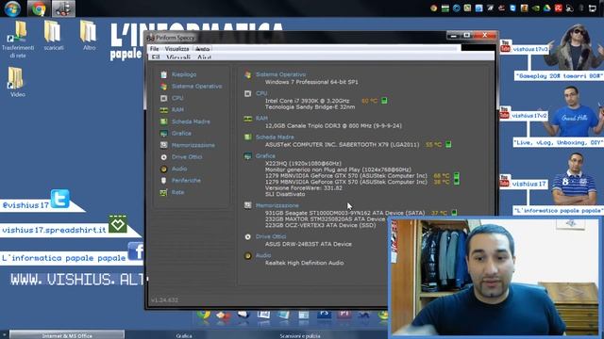The image size is (604, 339).
Task: Click the v1.24.632 version label
Action: [x=164, y=299]
